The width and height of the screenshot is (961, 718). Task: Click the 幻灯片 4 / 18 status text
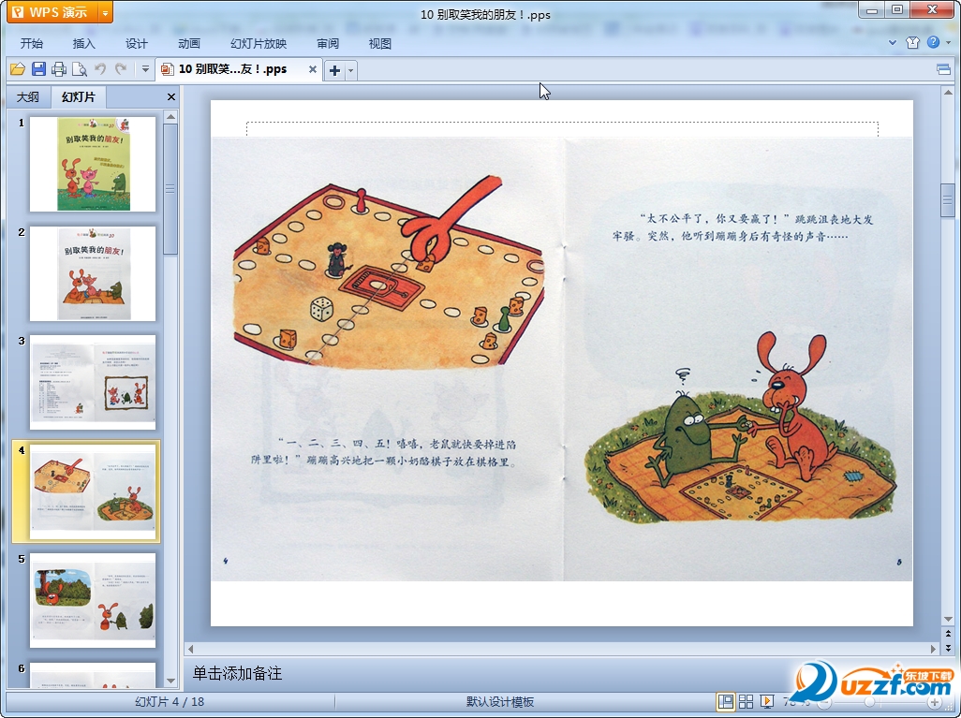[x=170, y=702]
